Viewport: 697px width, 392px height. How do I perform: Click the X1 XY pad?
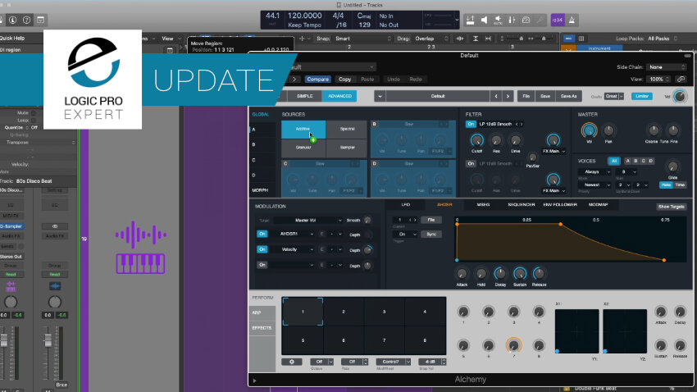pyautogui.click(x=576, y=331)
